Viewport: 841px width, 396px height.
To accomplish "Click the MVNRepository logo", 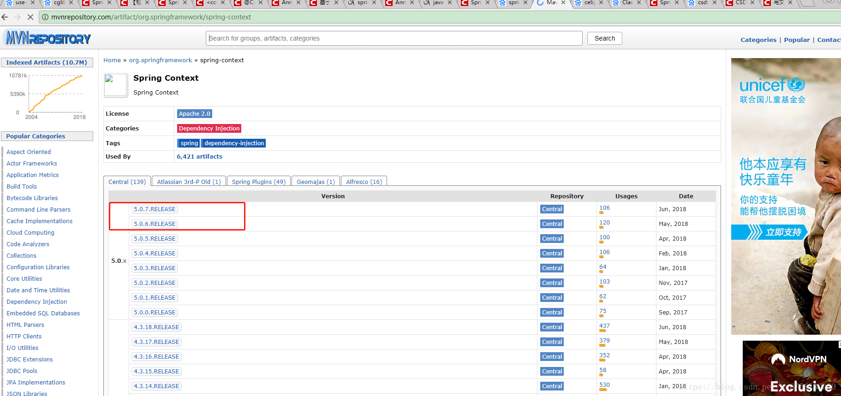I will tap(48, 38).
